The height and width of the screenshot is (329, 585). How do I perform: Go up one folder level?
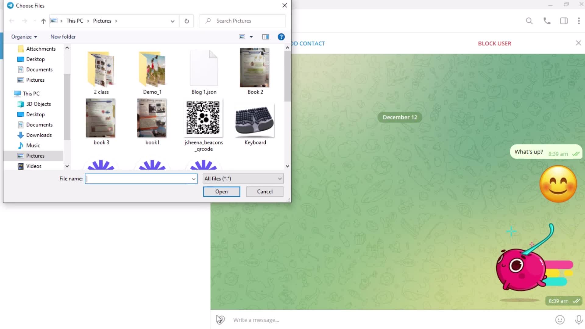click(x=43, y=21)
